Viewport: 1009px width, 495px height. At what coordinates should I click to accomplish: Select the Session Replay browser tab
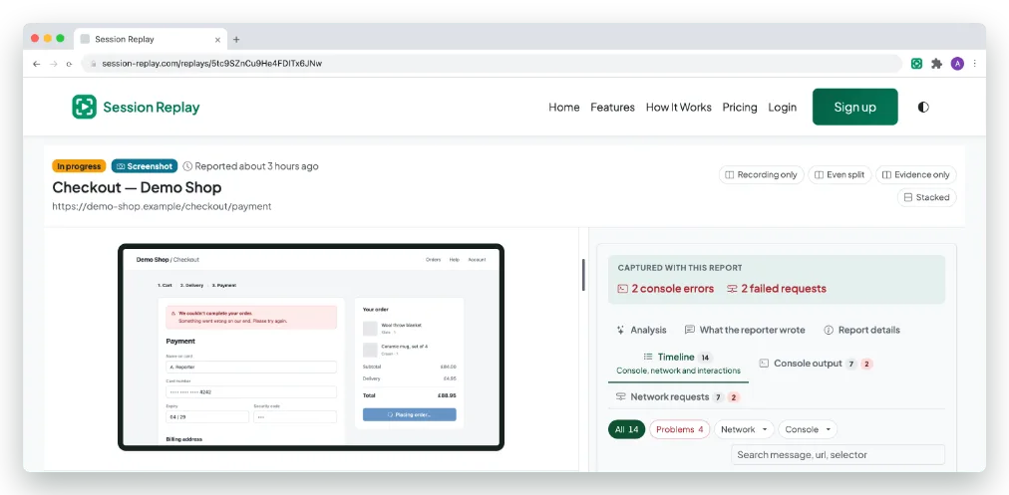coord(151,39)
